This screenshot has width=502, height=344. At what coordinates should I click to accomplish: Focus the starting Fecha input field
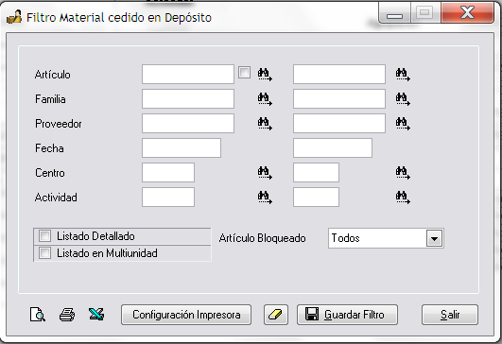tap(182, 147)
